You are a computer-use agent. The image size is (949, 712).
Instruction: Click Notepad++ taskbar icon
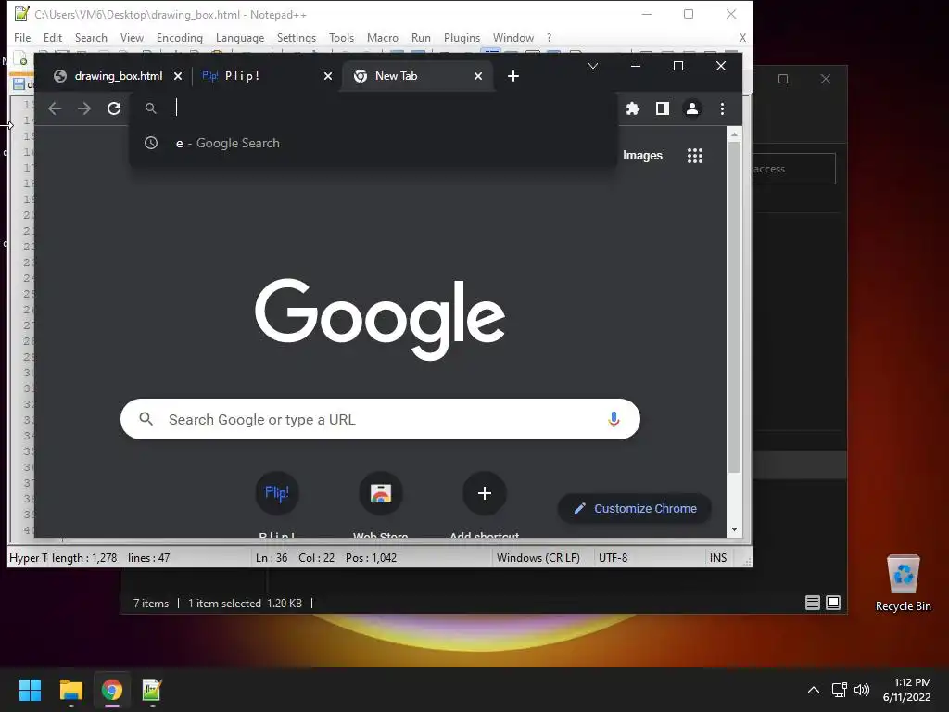(152, 690)
